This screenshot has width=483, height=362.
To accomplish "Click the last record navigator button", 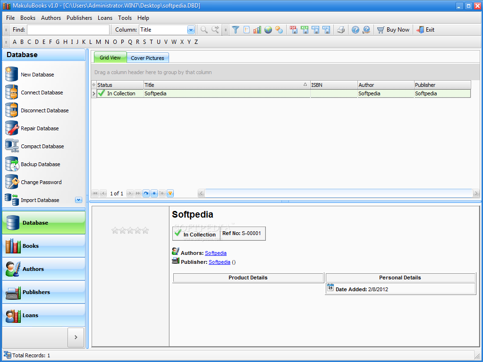I will click(138, 194).
